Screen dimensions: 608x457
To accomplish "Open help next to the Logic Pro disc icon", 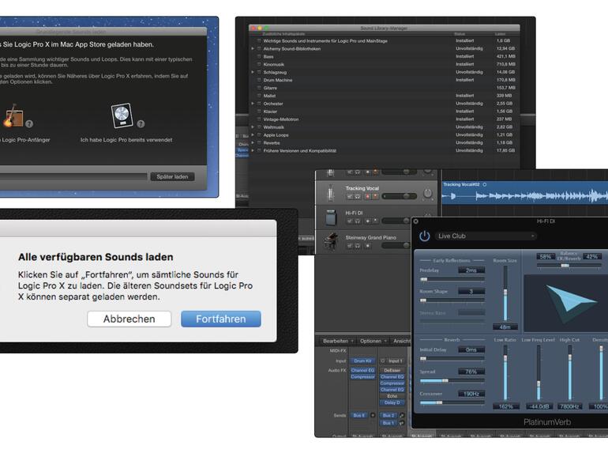I will 141,124.
